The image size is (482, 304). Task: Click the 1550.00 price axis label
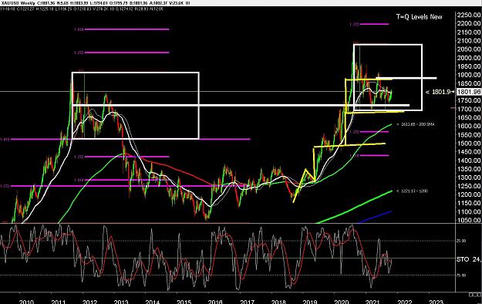pyautogui.click(x=469, y=135)
